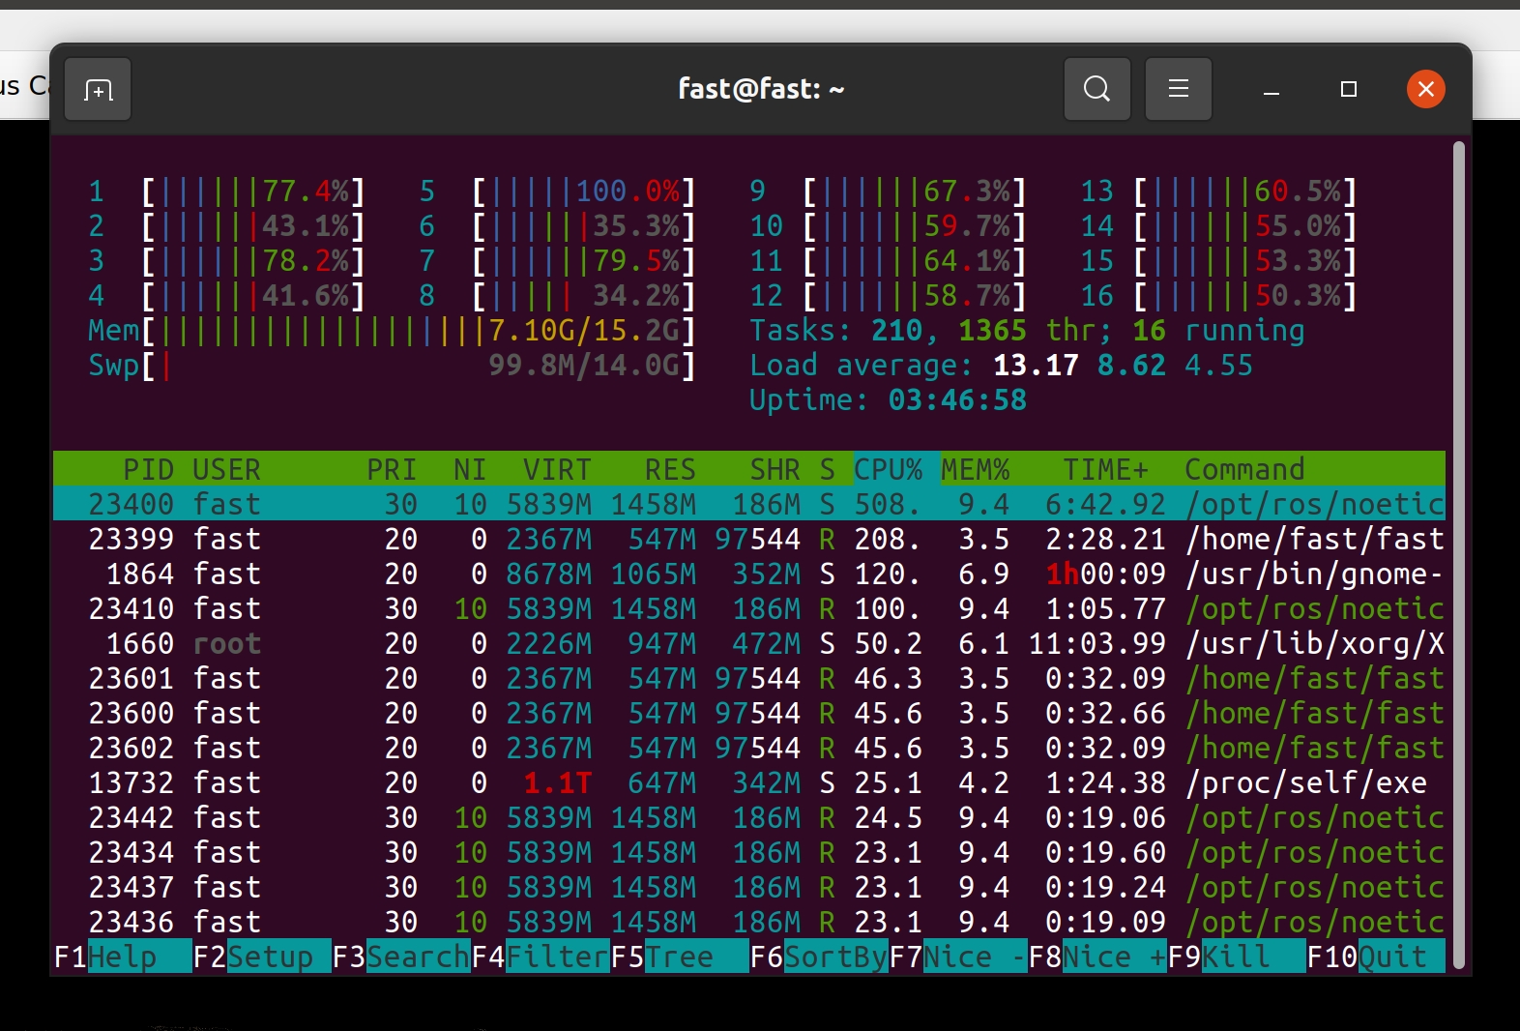Viewport: 1520px width, 1031px height.
Task: Click the CPU 5 meter showing 100.0%
Action: (x=557, y=191)
